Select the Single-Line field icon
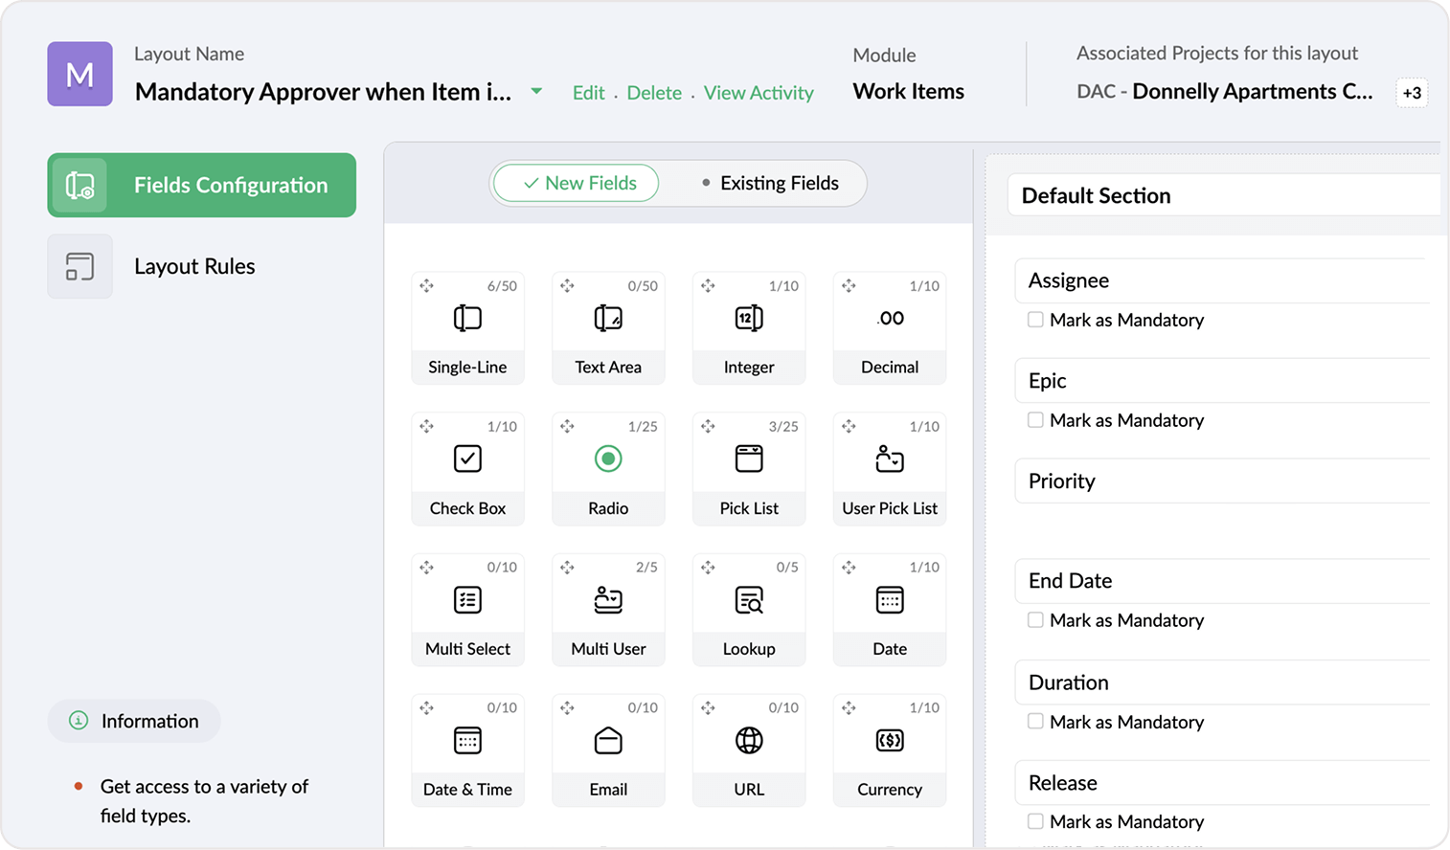Screen dimensions: 1450x850 point(467,318)
